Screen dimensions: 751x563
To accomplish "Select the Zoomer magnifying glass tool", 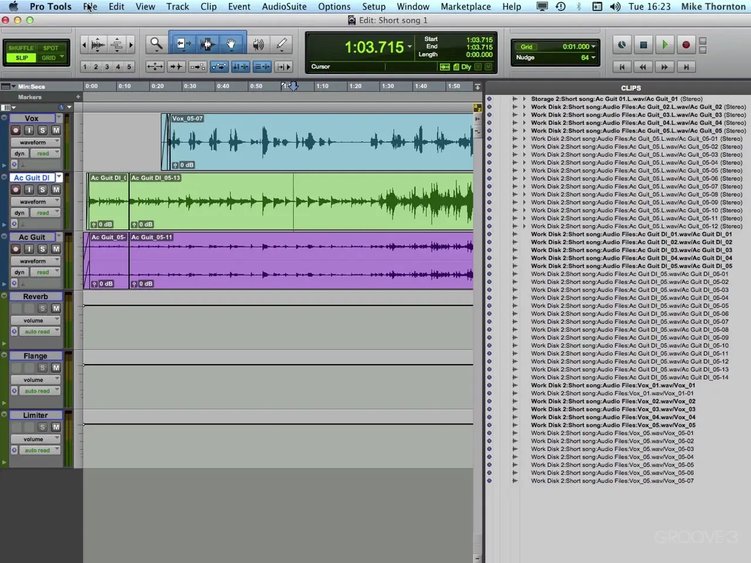I will tap(156, 44).
